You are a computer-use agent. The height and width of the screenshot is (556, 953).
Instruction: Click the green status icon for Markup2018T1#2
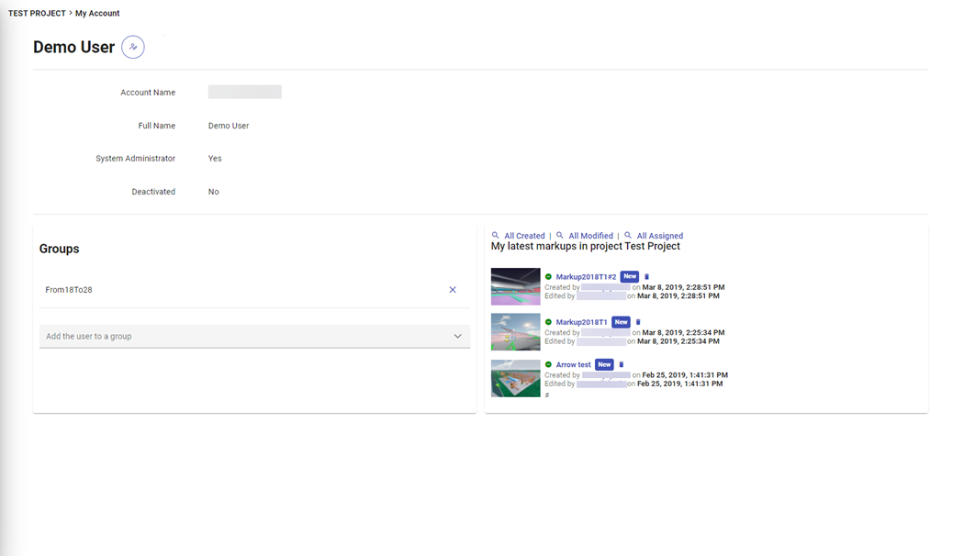tap(549, 276)
